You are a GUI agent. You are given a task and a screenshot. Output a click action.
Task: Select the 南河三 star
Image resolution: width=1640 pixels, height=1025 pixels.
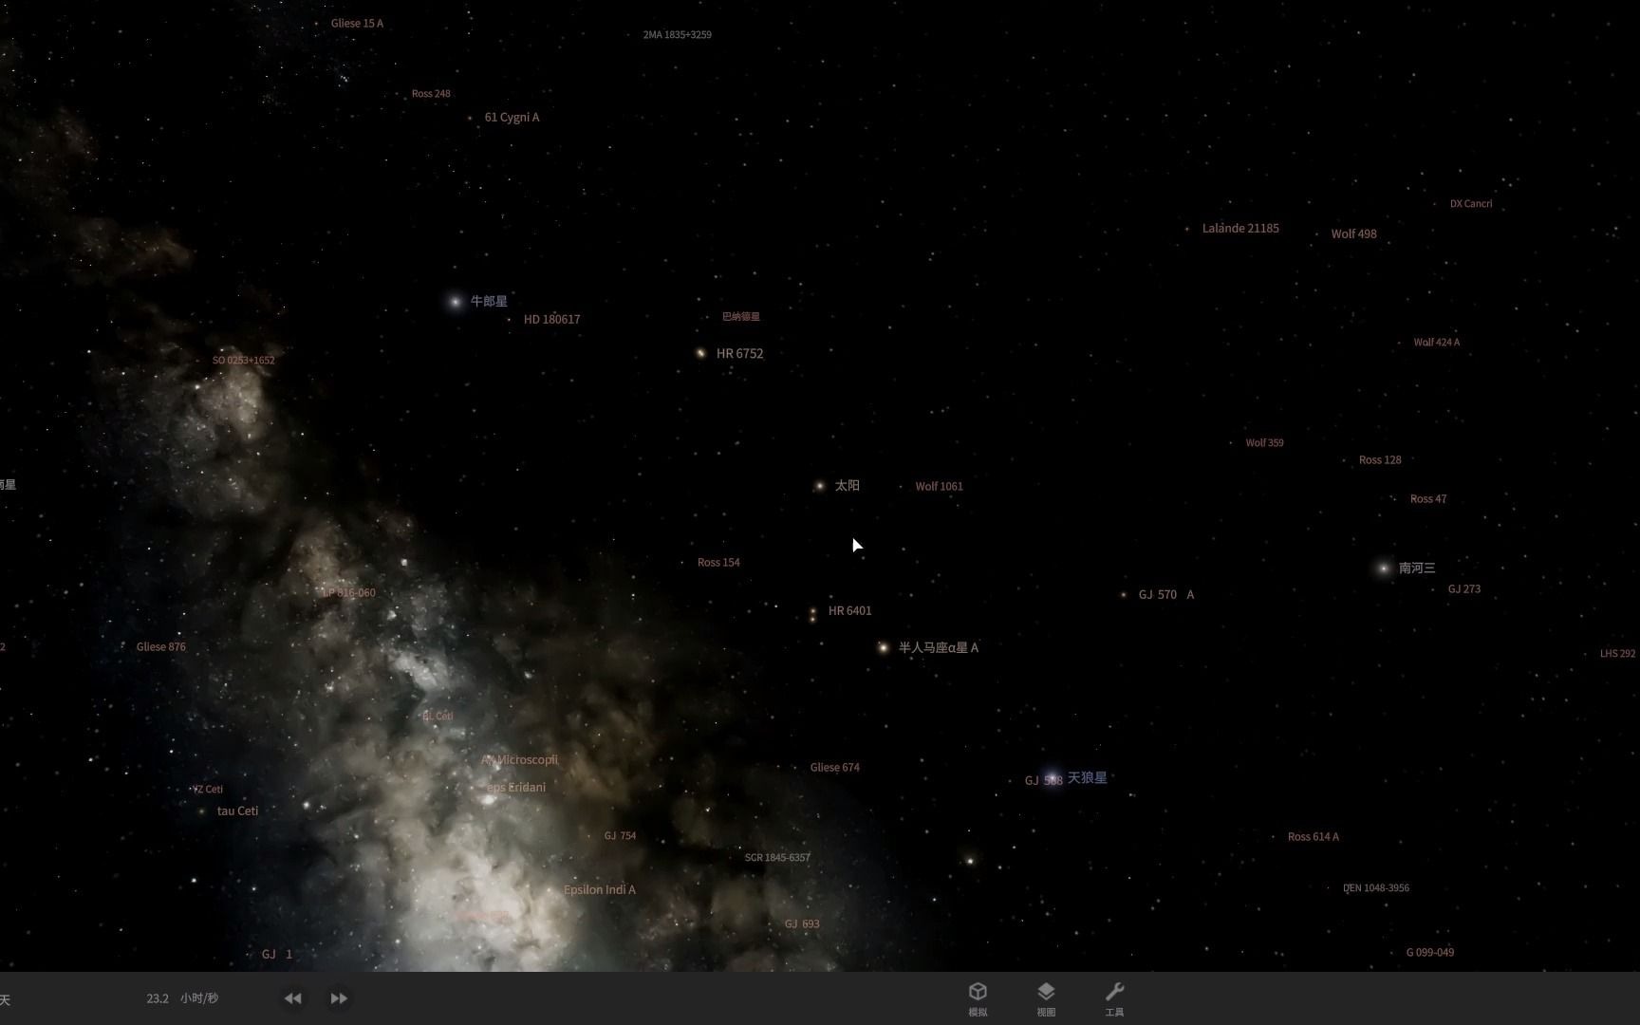(1383, 568)
